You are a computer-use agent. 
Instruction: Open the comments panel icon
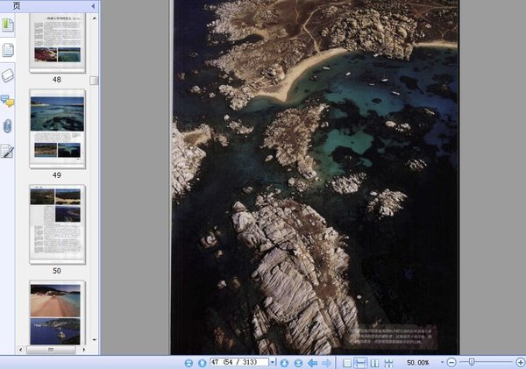click(x=8, y=101)
